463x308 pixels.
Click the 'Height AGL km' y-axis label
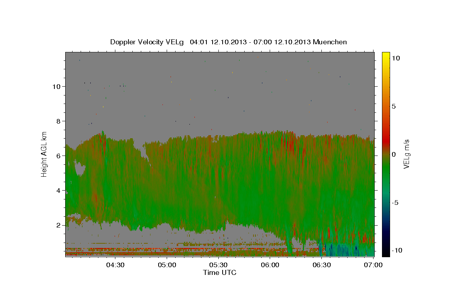pyautogui.click(x=44, y=154)
